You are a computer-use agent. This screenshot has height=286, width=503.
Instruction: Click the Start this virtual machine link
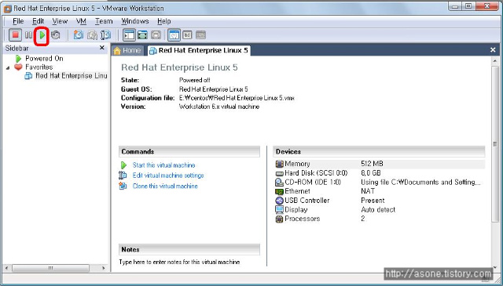[164, 165]
